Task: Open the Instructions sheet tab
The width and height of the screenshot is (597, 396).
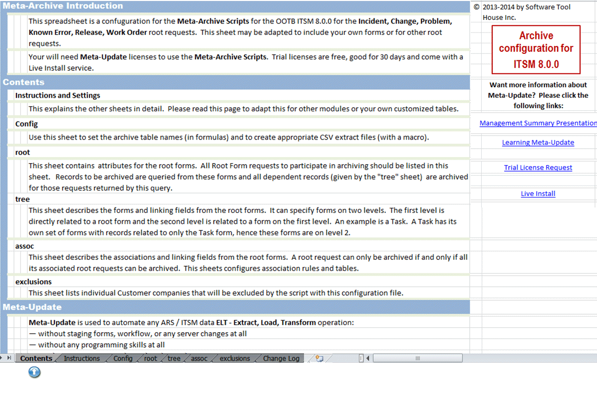Action: pos(82,358)
